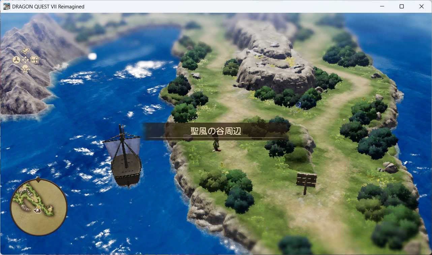
Task: Click the DRAGON QUEST VII app icon in title bar
Action: (x=6, y=6)
